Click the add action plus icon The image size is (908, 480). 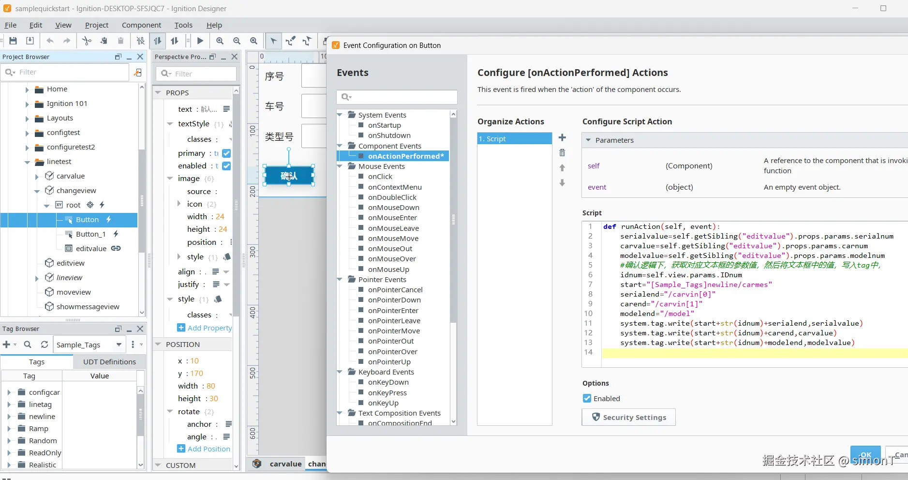point(562,138)
